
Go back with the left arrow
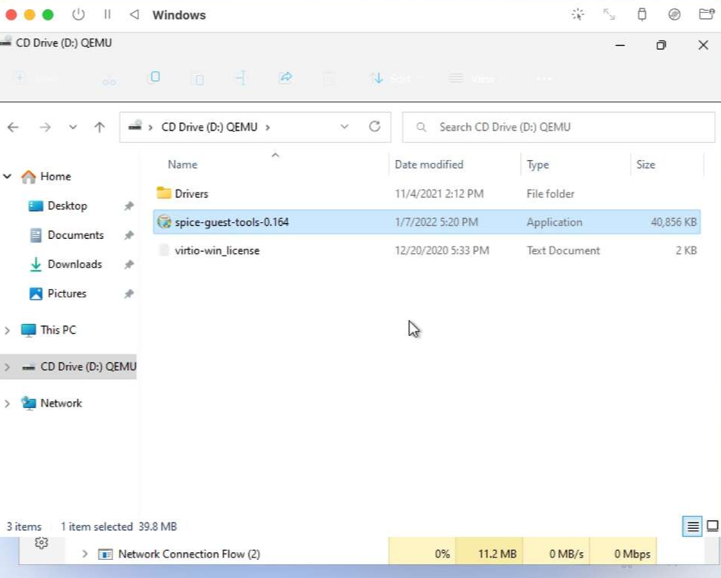(13, 127)
